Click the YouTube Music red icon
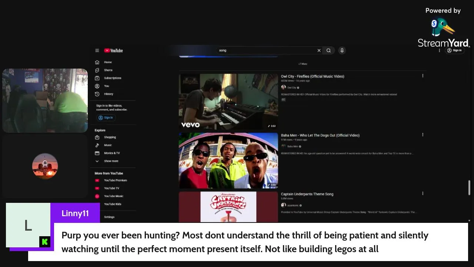The width and height of the screenshot is (474, 267). tap(97, 196)
